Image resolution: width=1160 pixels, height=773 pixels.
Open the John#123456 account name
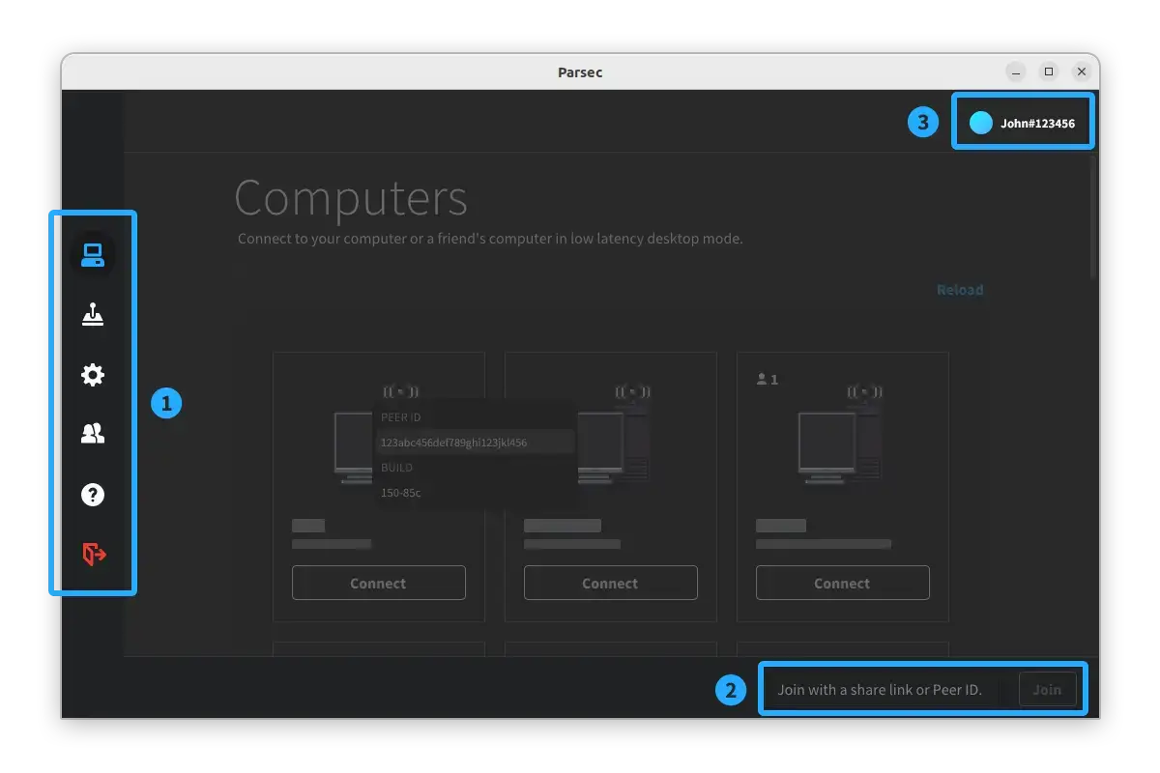click(x=1037, y=124)
